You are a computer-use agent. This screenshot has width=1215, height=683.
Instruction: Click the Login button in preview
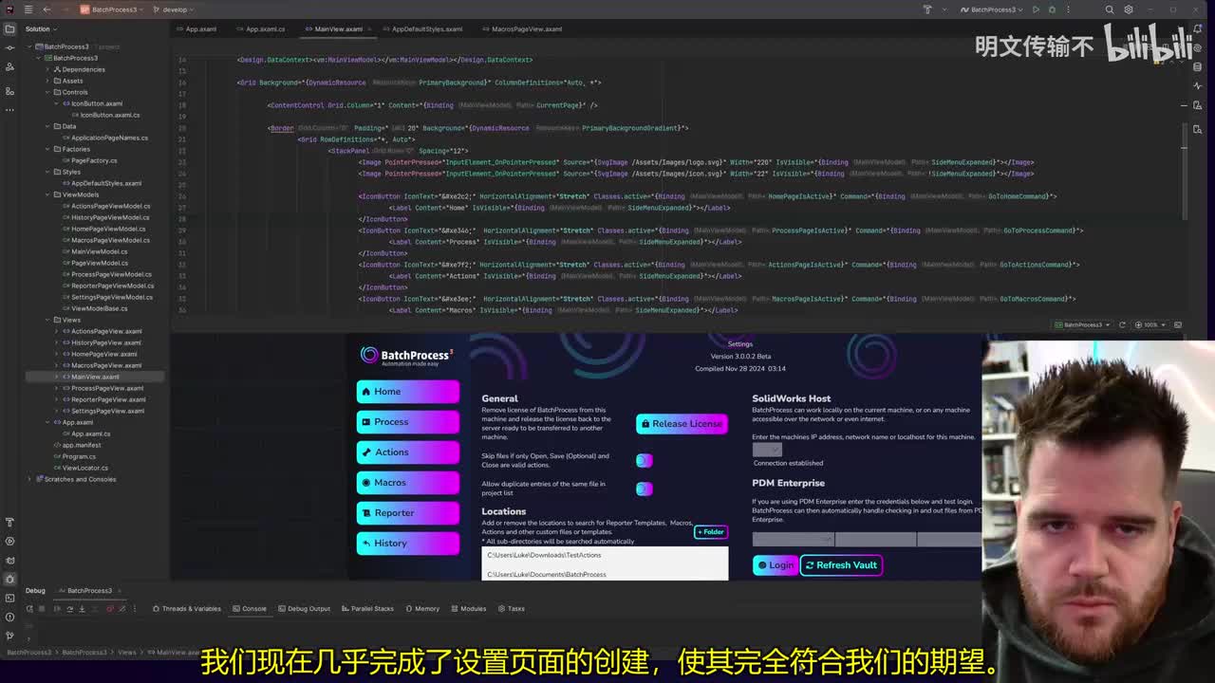[776, 564]
